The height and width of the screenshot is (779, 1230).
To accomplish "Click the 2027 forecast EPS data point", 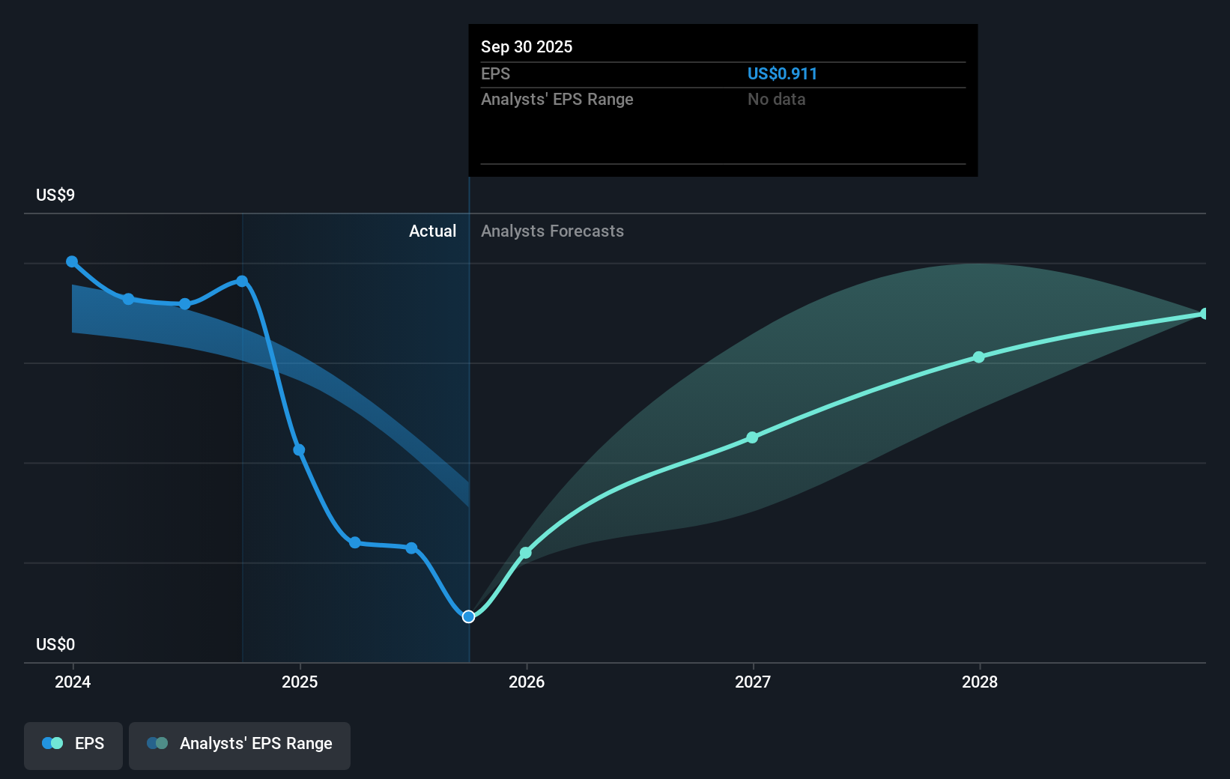I will point(753,437).
